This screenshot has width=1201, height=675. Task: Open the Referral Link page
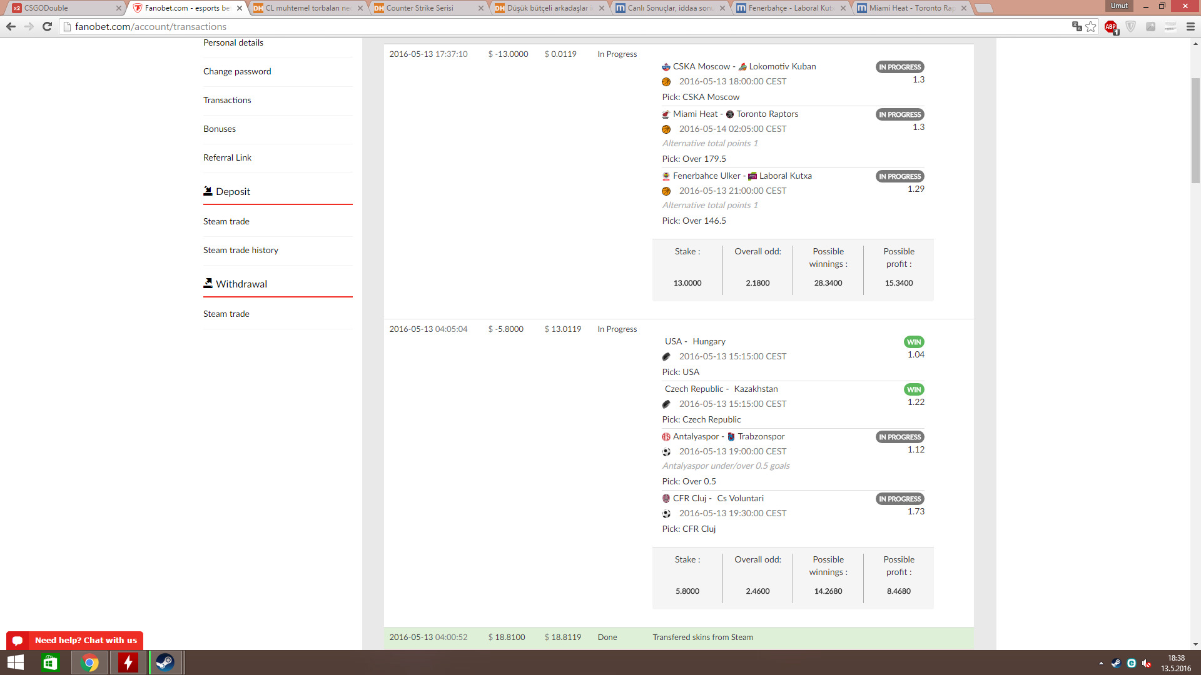(227, 157)
